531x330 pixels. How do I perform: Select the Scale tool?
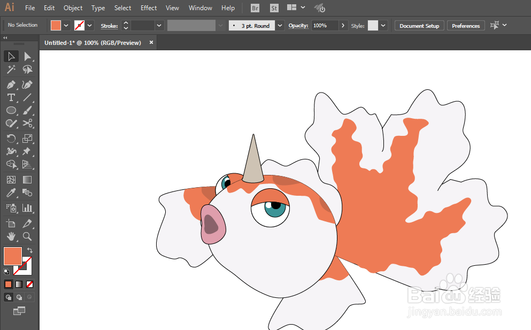click(27, 138)
